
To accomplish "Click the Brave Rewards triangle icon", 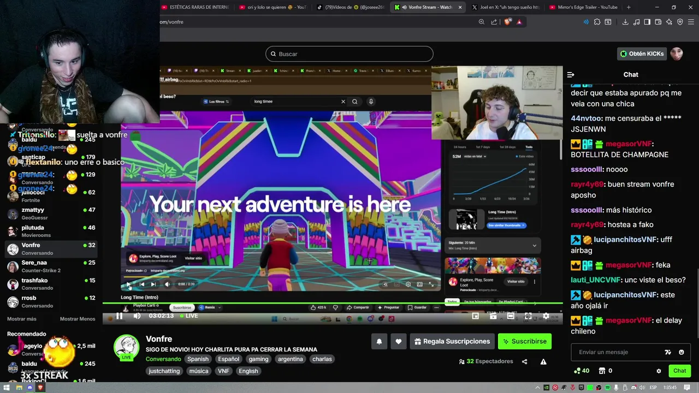I will click(x=519, y=22).
